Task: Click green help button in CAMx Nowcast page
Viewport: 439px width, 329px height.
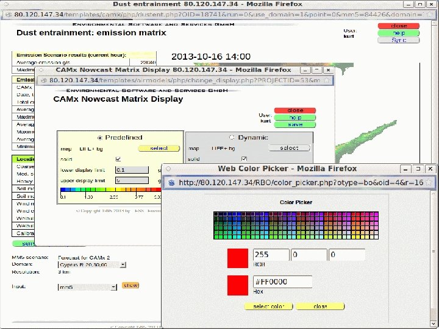Action: point(295,118)
